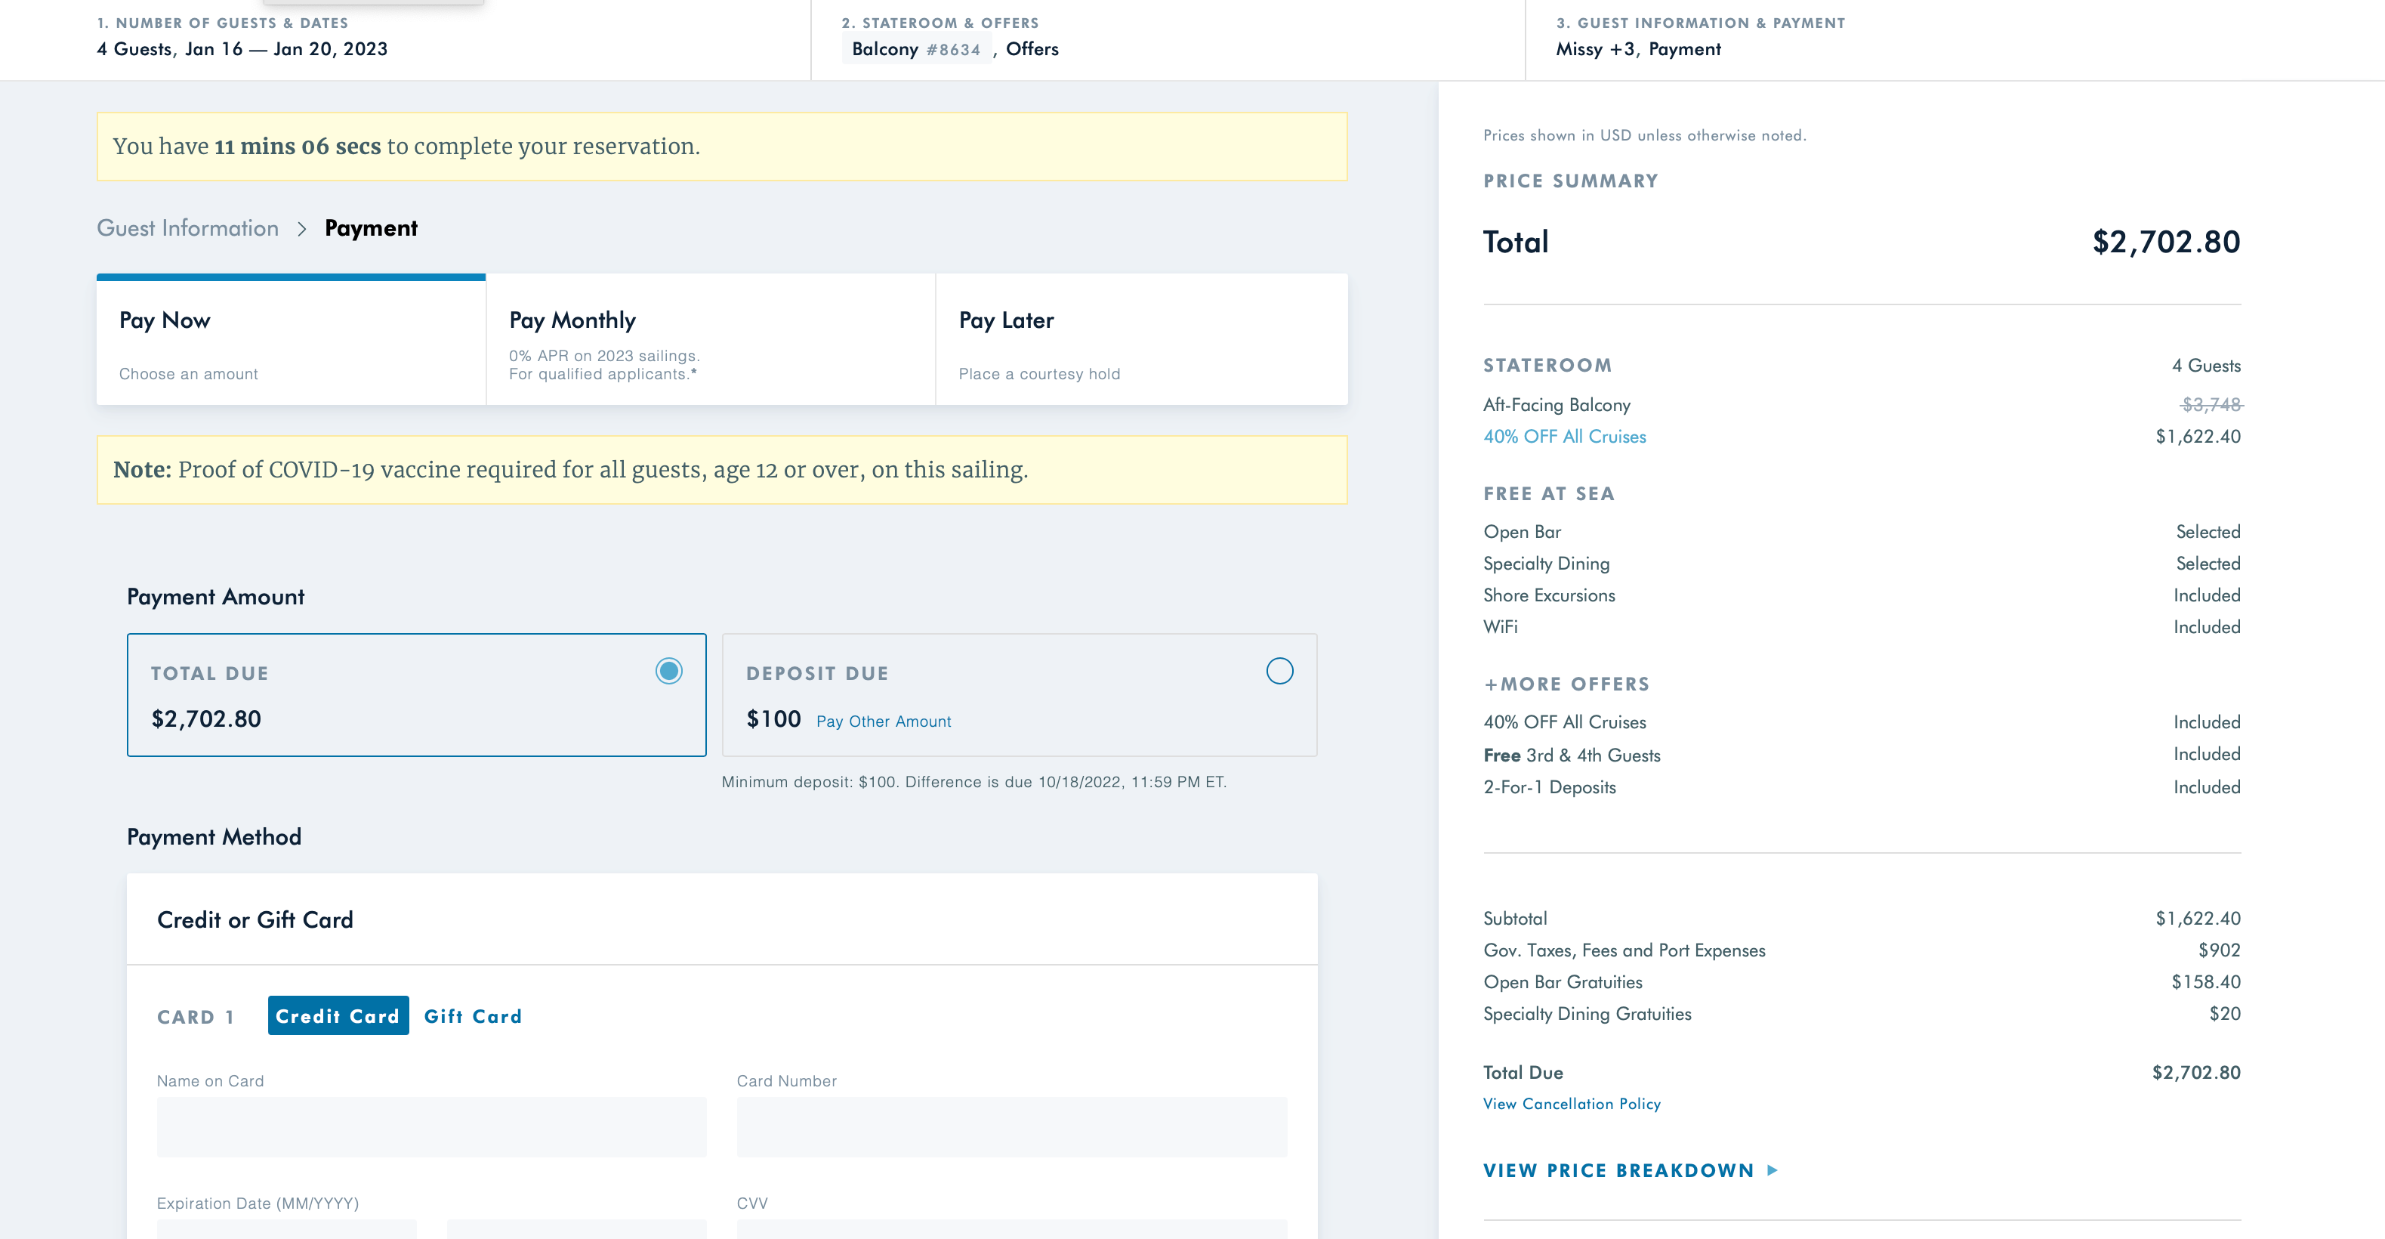
Task: Select the Deposit Due radio button
Action: tap(1279, 670)
